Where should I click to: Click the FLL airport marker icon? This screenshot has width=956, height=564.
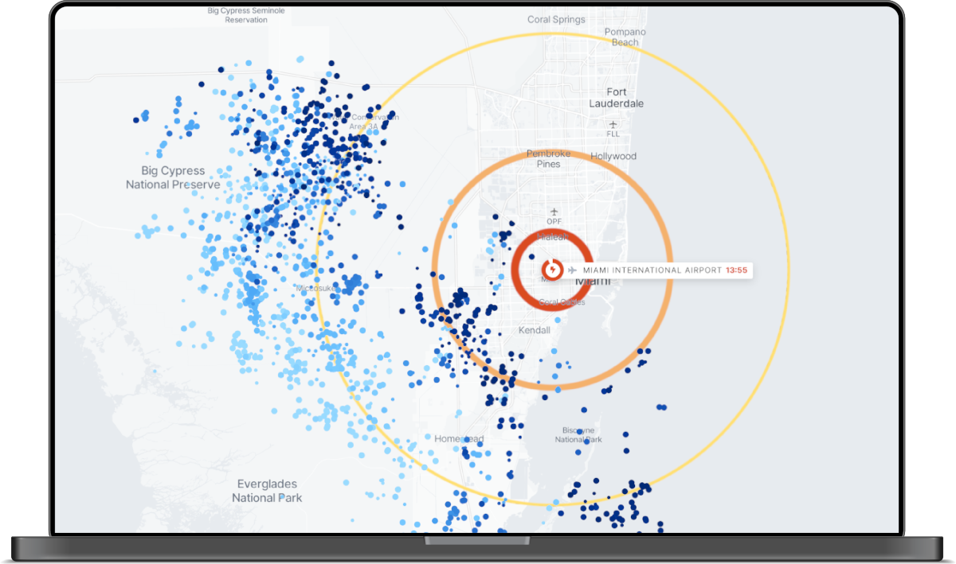tap(613, 124)
